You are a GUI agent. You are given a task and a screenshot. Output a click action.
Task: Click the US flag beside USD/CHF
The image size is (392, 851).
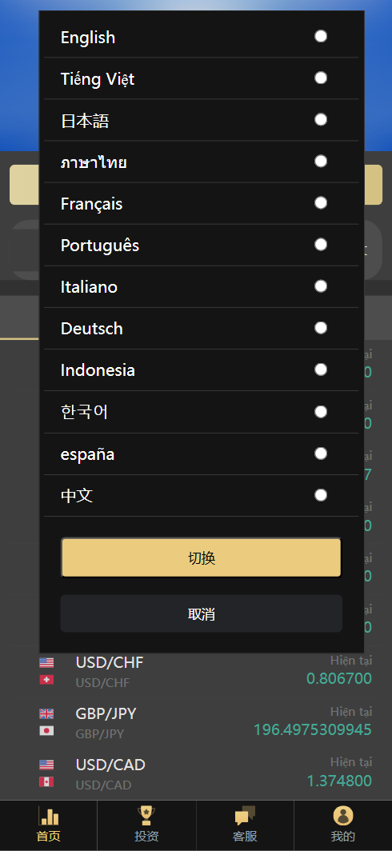(46, 663)
